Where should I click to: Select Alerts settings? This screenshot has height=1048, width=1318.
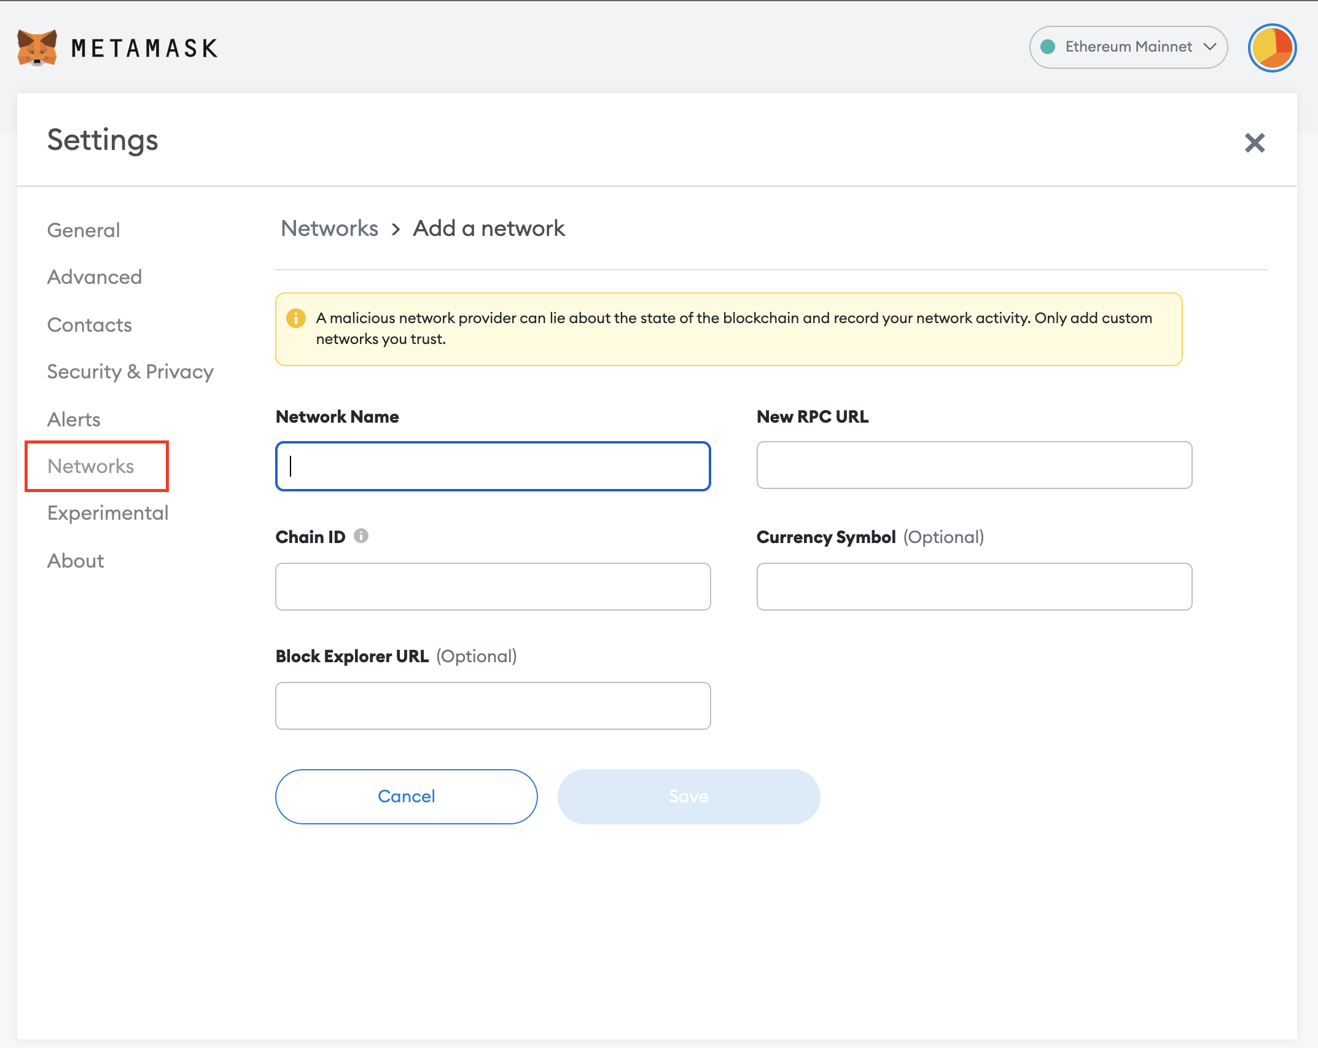(x=73, y=419)
